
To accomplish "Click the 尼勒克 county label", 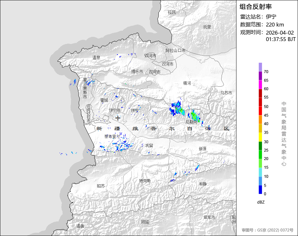I will 191,122.
